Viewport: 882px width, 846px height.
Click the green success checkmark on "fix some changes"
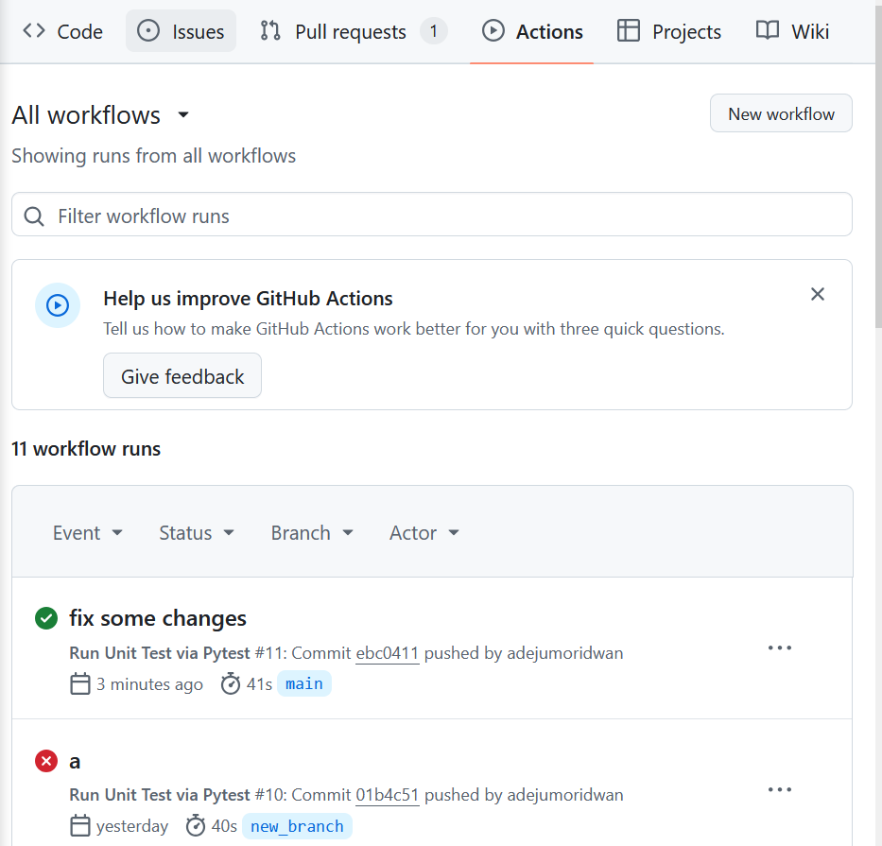(x=45, y=618)
